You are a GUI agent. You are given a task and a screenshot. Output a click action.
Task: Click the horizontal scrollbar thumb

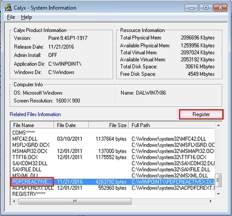pos(75,201)
